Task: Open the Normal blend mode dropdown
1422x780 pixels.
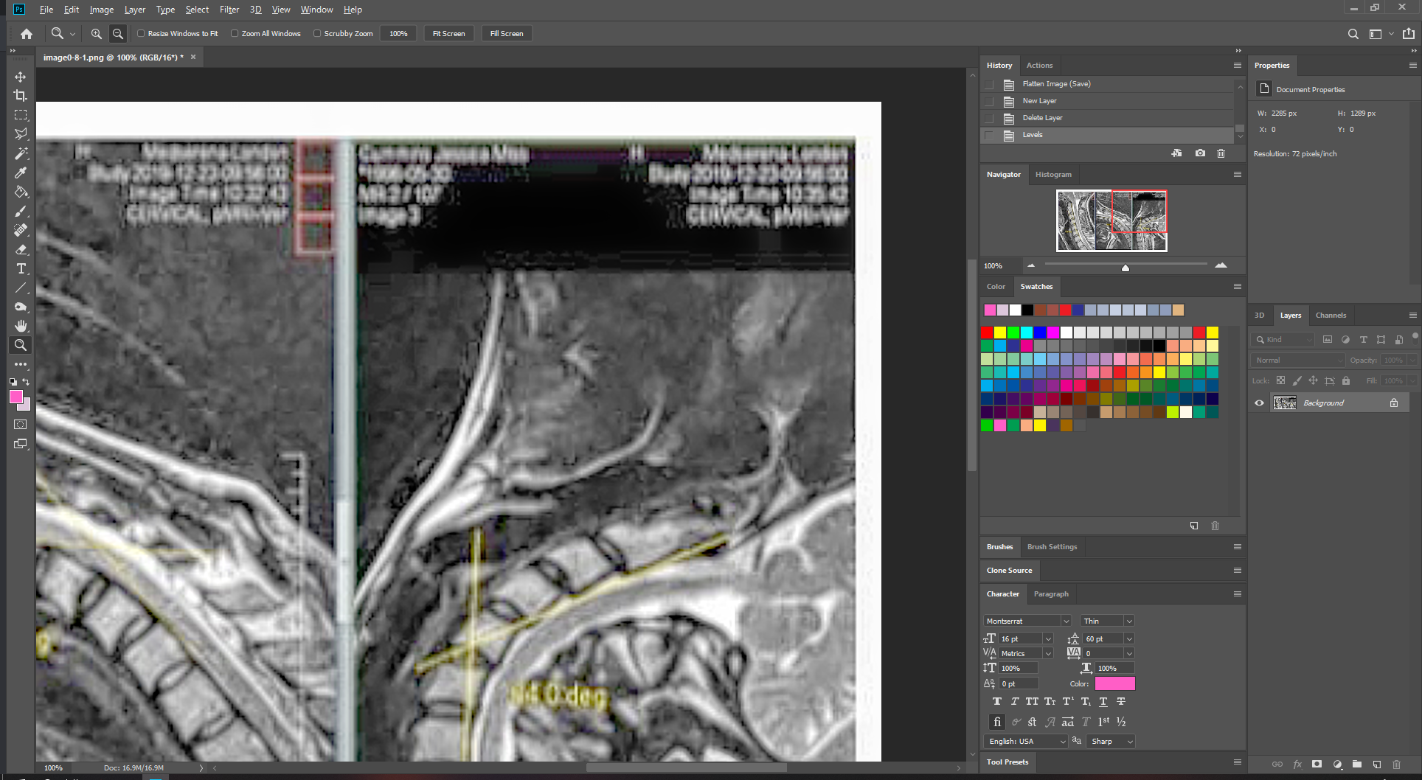Action: point(1298,361)
